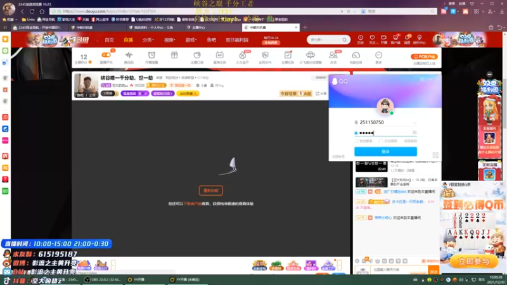Image resolution: width=507 pixels, height=285 pixels.
Task: Switch to the 2345网址导航 tab
Action: pos(39,27)
